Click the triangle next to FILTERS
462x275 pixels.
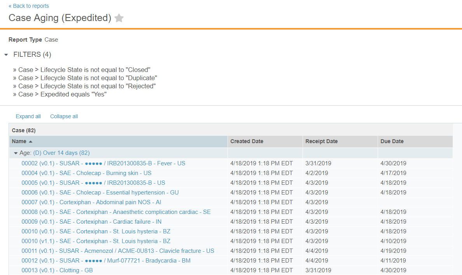click(6, 54)
